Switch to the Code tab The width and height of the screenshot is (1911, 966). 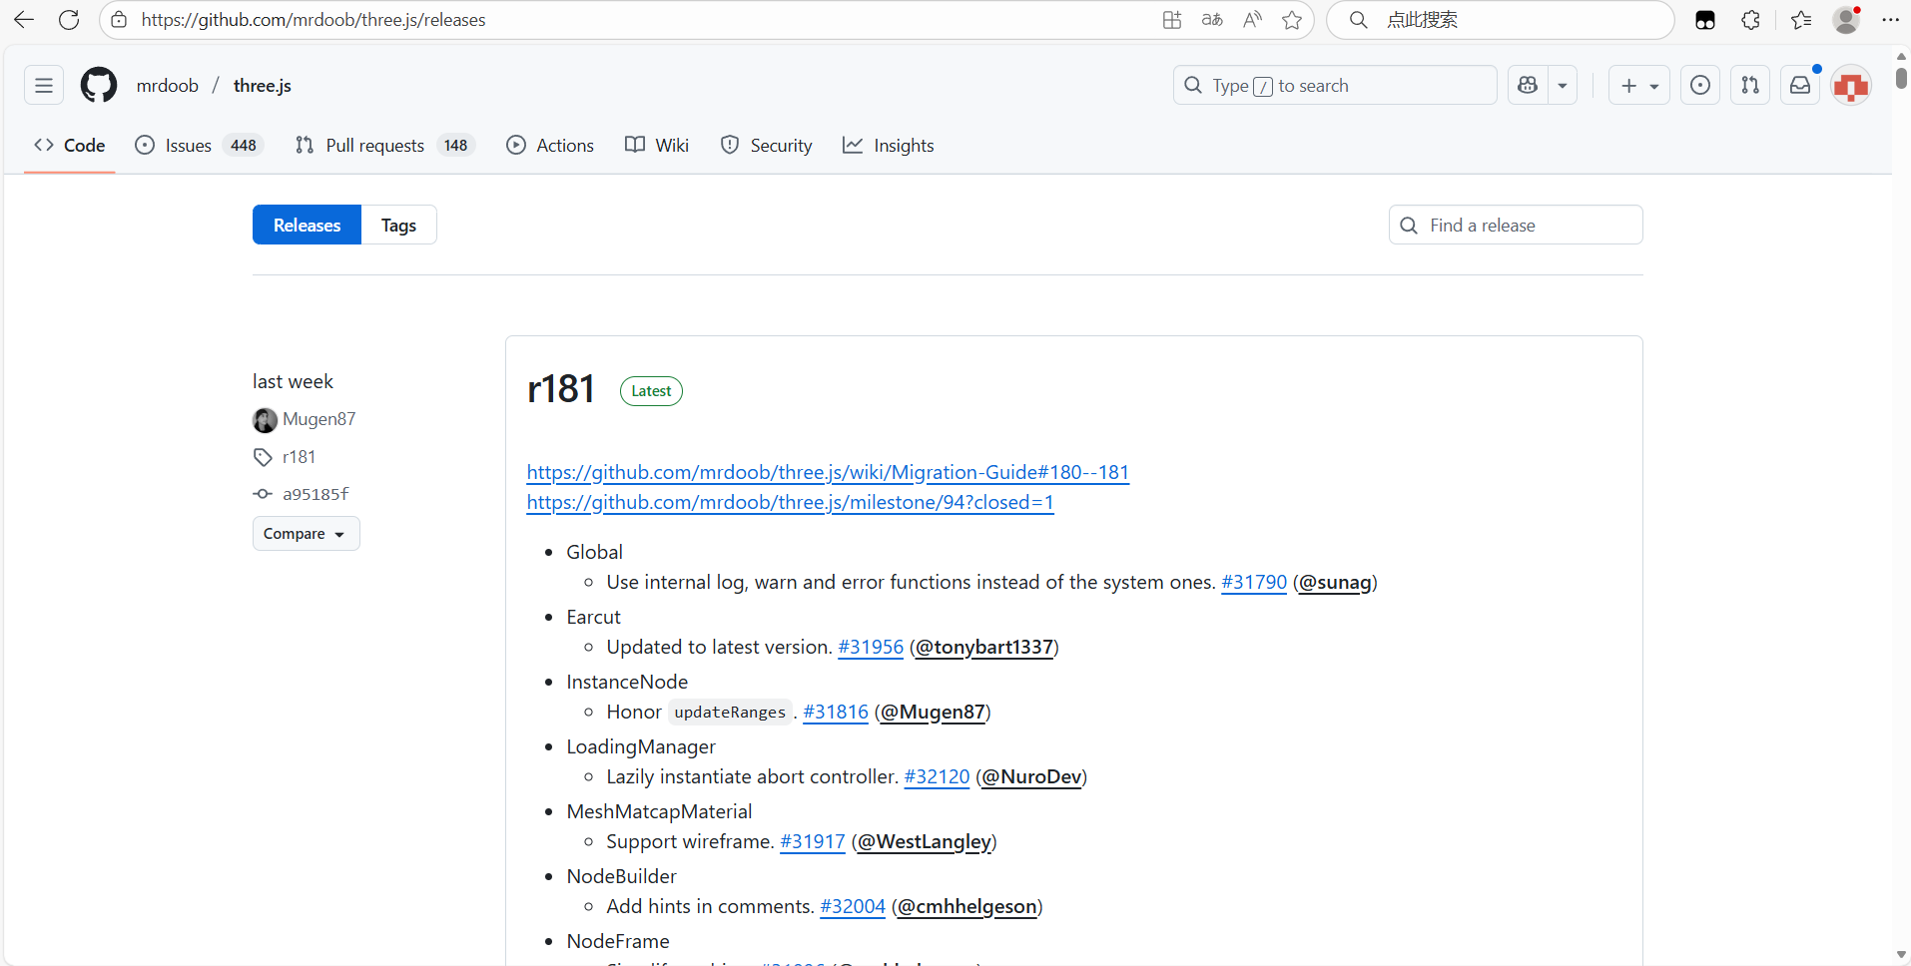click(x=70, y=146)
